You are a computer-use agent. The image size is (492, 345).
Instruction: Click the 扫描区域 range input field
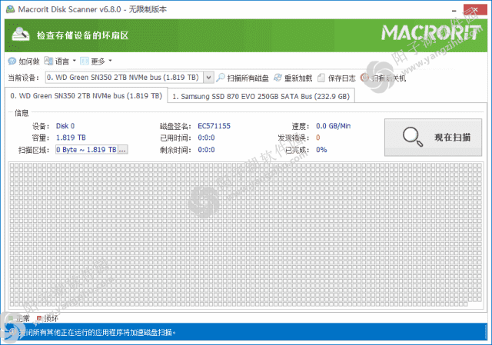point(87,150)
